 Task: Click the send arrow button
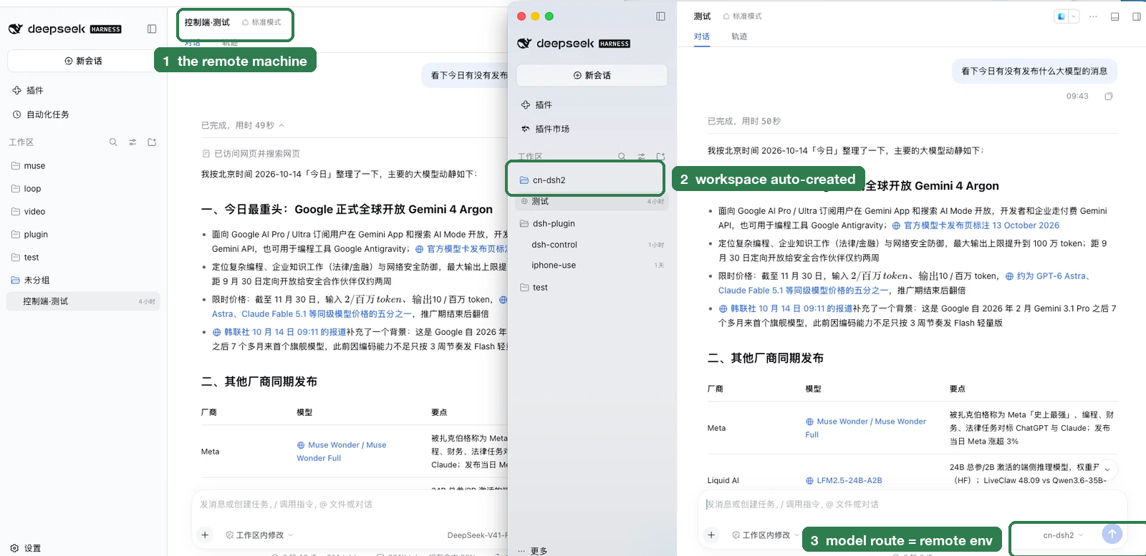(1112, 534)
